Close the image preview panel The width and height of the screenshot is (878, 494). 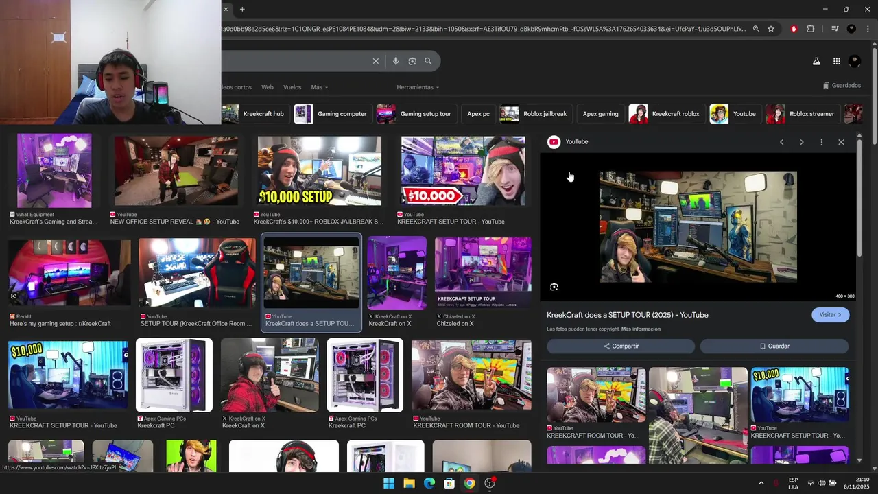(841, 142)
